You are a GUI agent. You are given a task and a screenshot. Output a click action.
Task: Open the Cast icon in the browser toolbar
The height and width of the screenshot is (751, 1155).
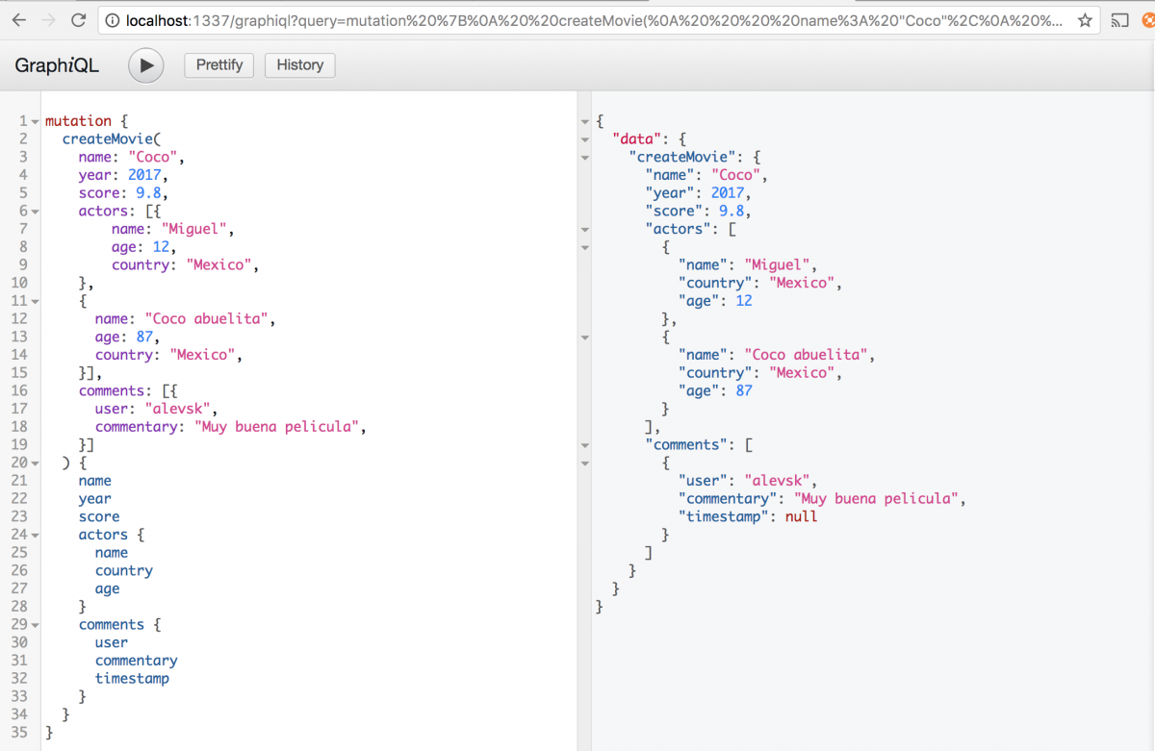[x=1118, y=20]
